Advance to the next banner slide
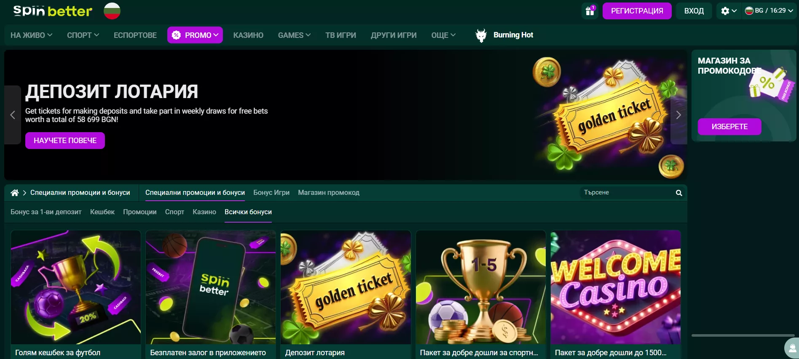 pyautogui.click(x=678, y=115)
